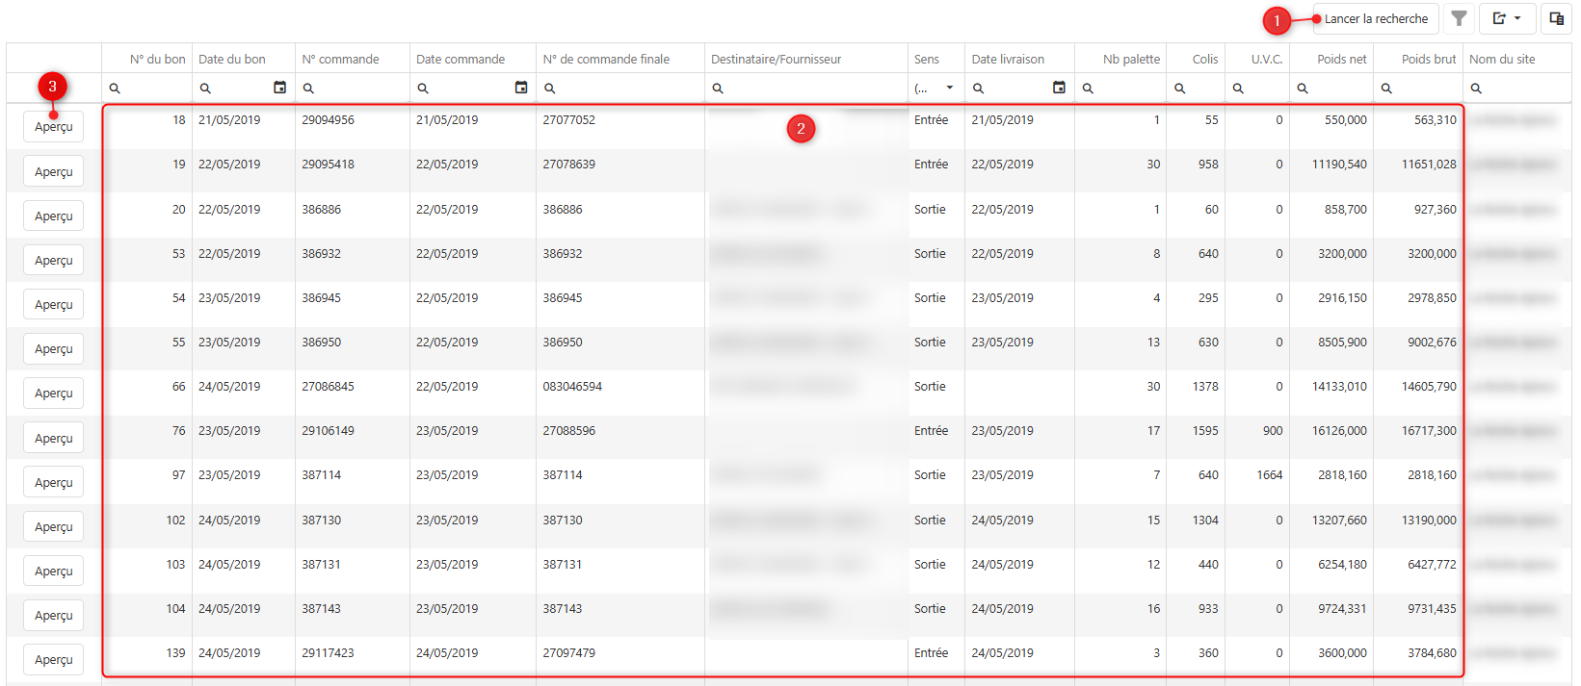Open the Date du bon calendar picker
This screenshot has width=1581, height=686.
click(x=279, y=88)
